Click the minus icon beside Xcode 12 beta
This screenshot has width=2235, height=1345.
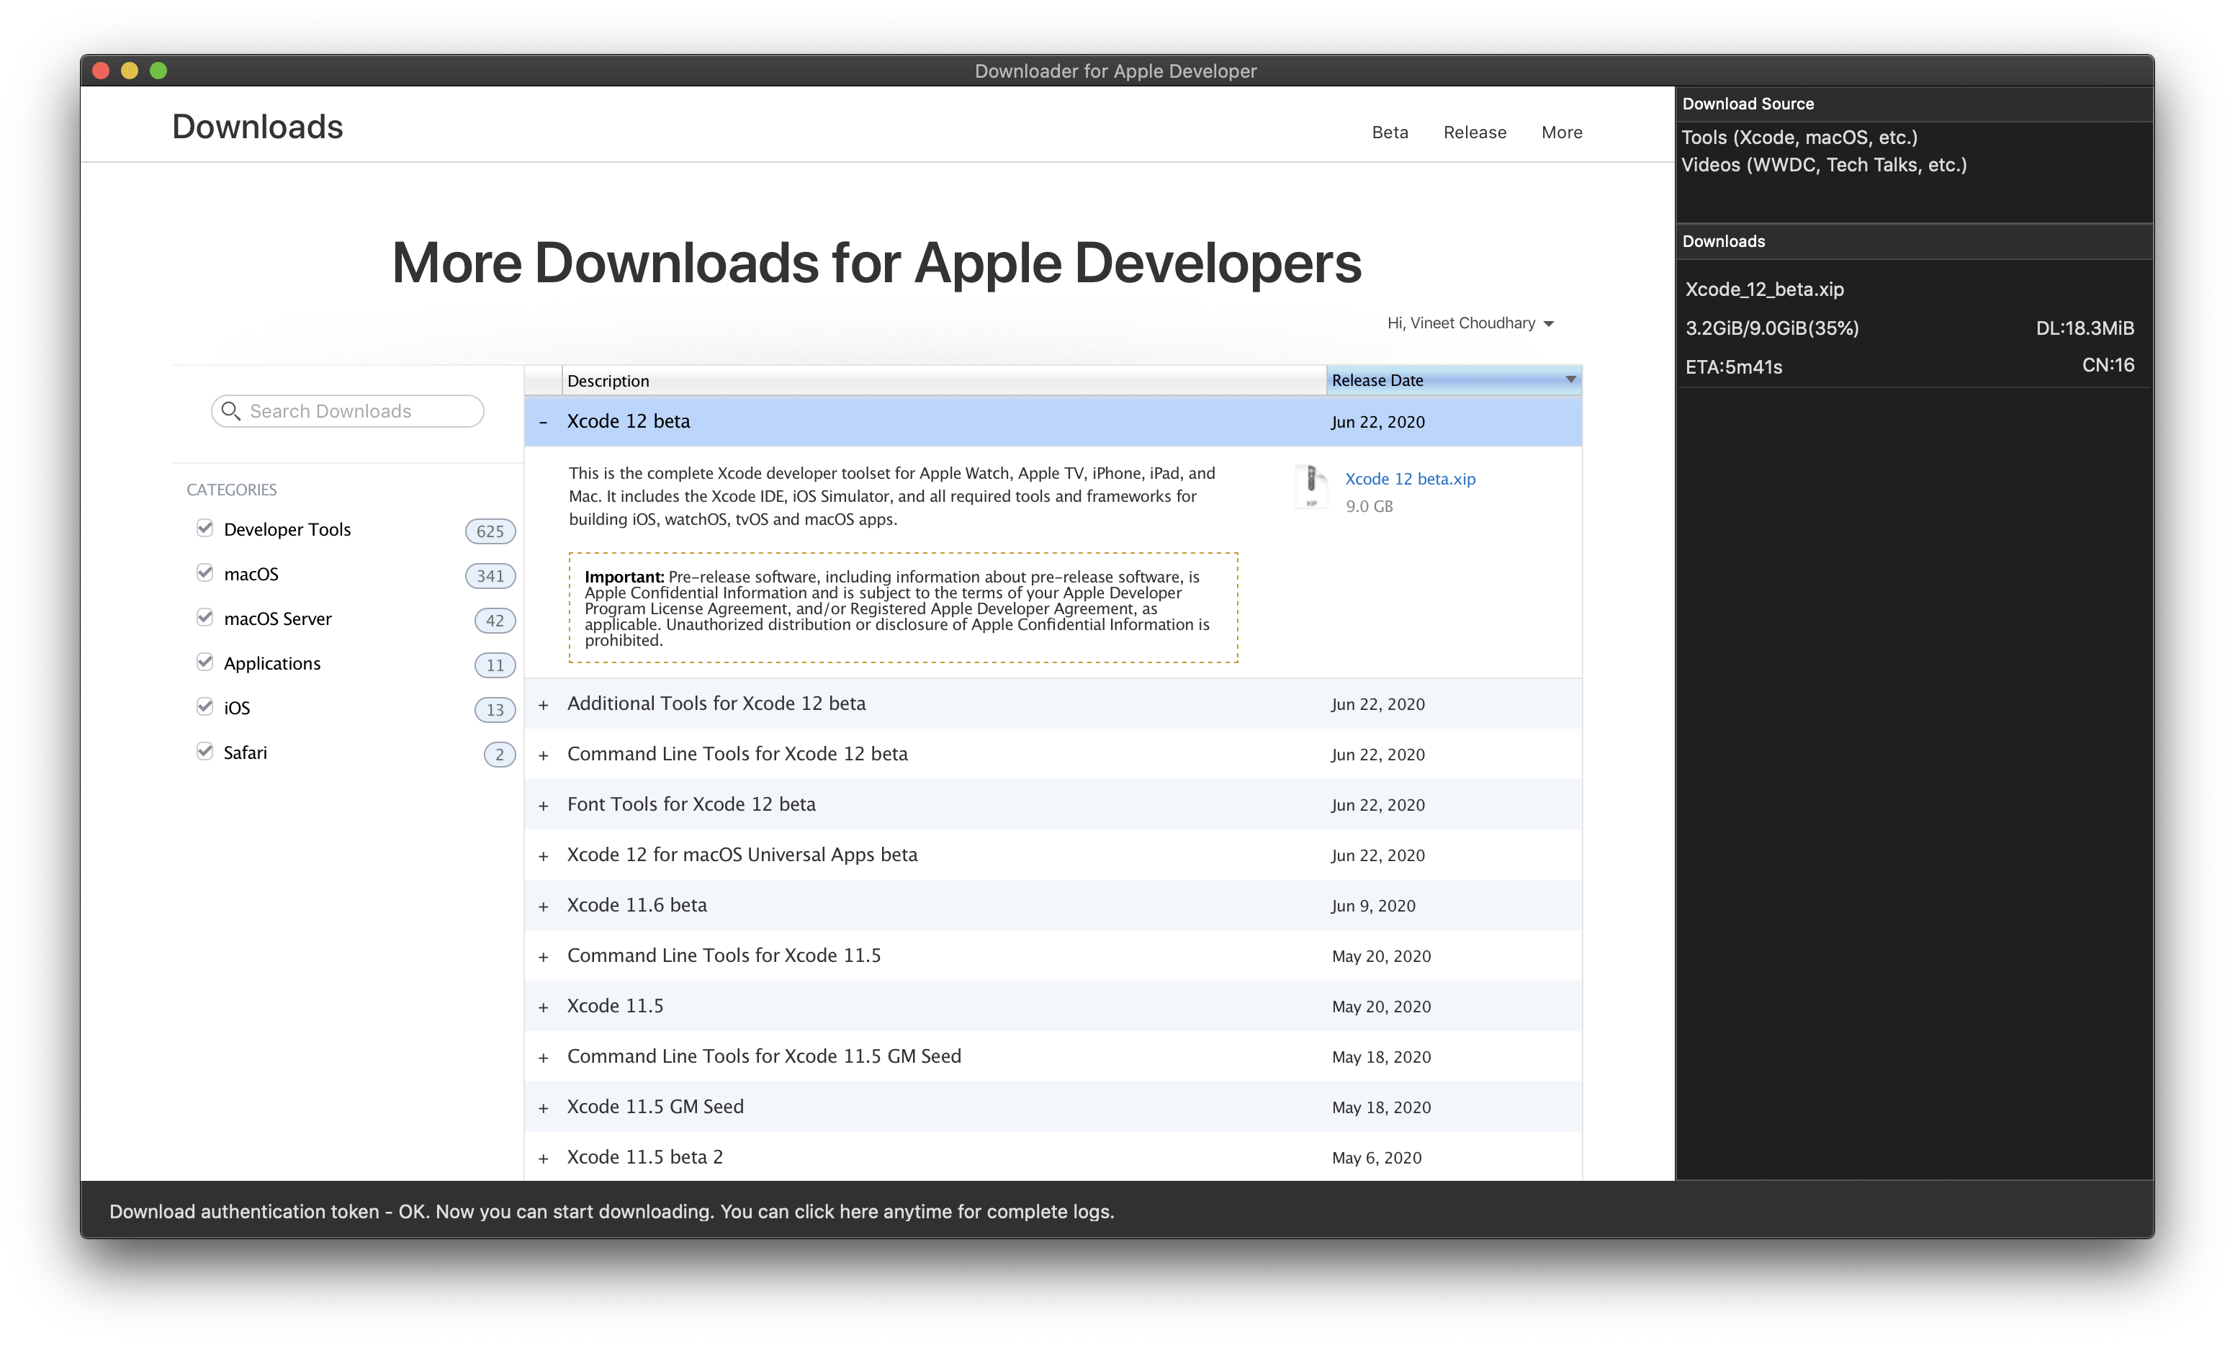point(544,423)
